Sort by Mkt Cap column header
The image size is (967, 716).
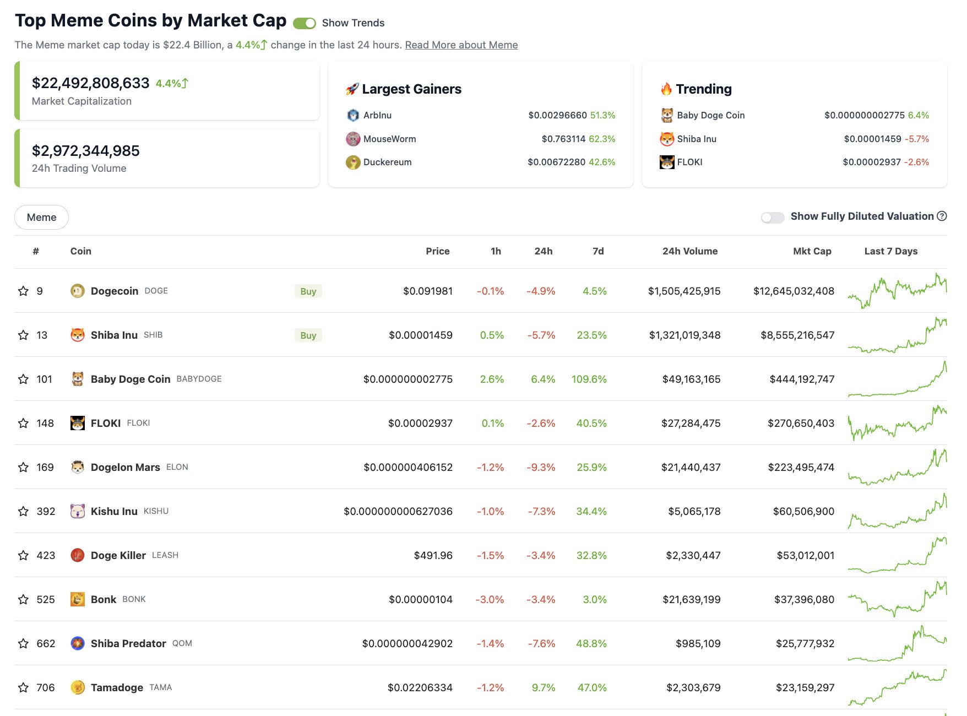[812, 251]
